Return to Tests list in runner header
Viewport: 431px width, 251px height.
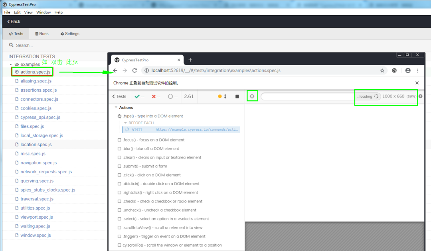(x=119, y=96)
